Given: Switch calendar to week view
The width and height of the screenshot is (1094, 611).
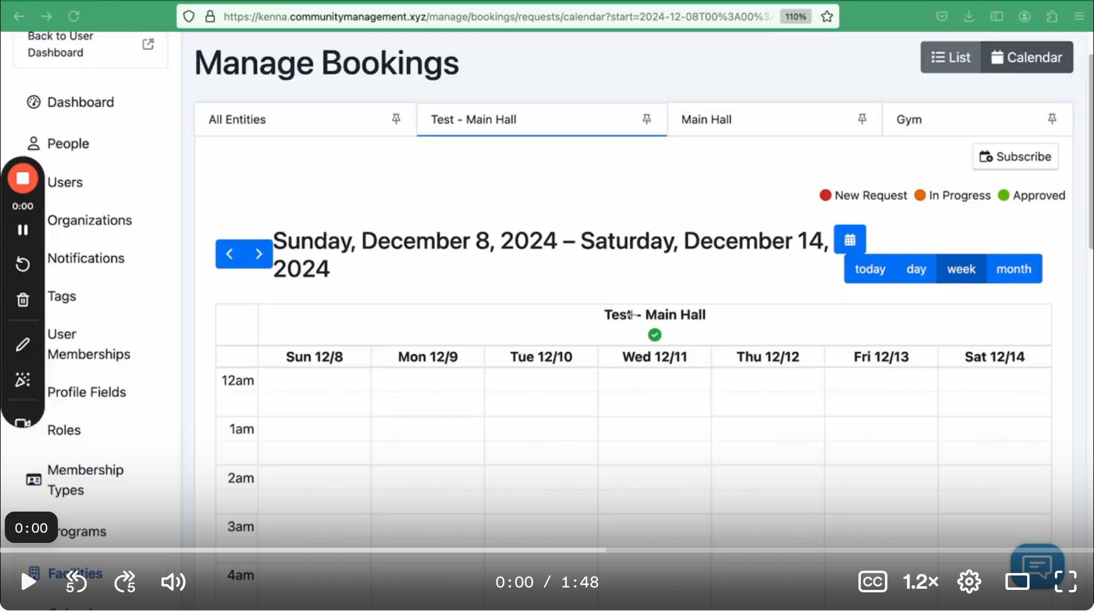Looking at the screenshot, I should [x=961, y=269].
